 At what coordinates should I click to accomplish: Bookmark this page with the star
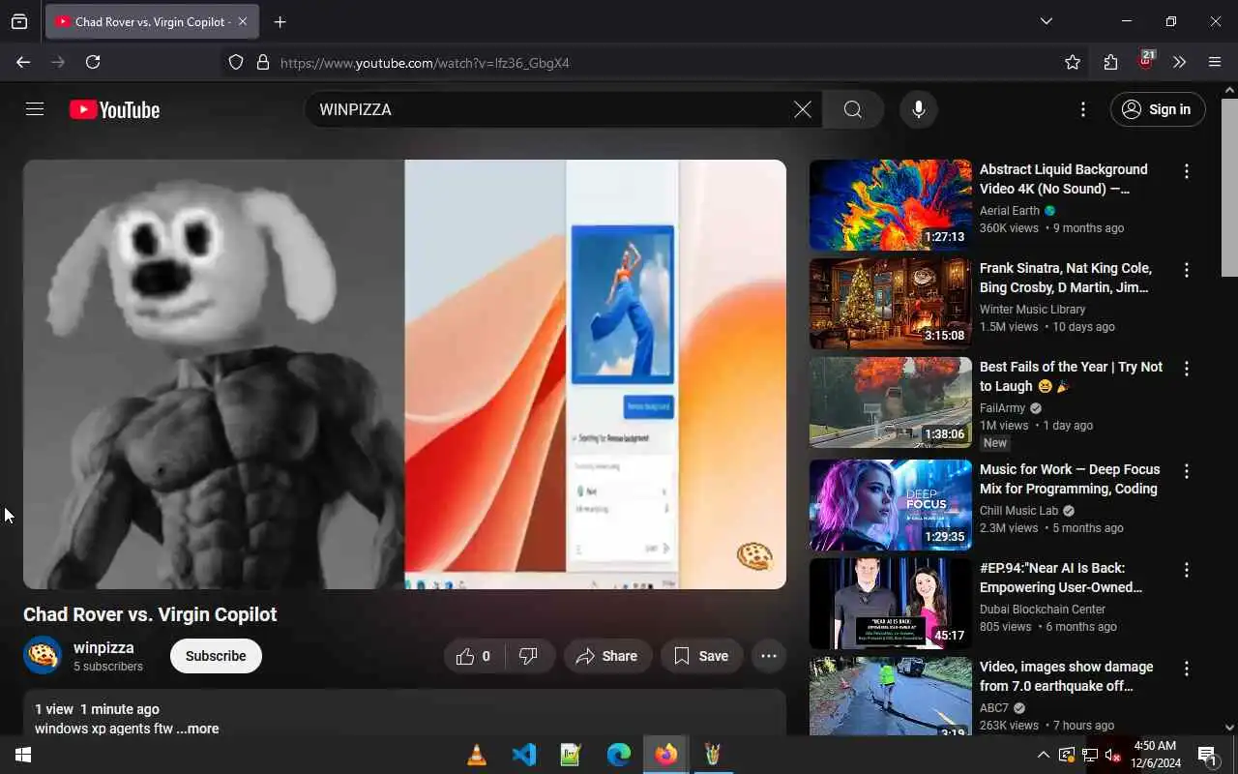[1073, 62]
